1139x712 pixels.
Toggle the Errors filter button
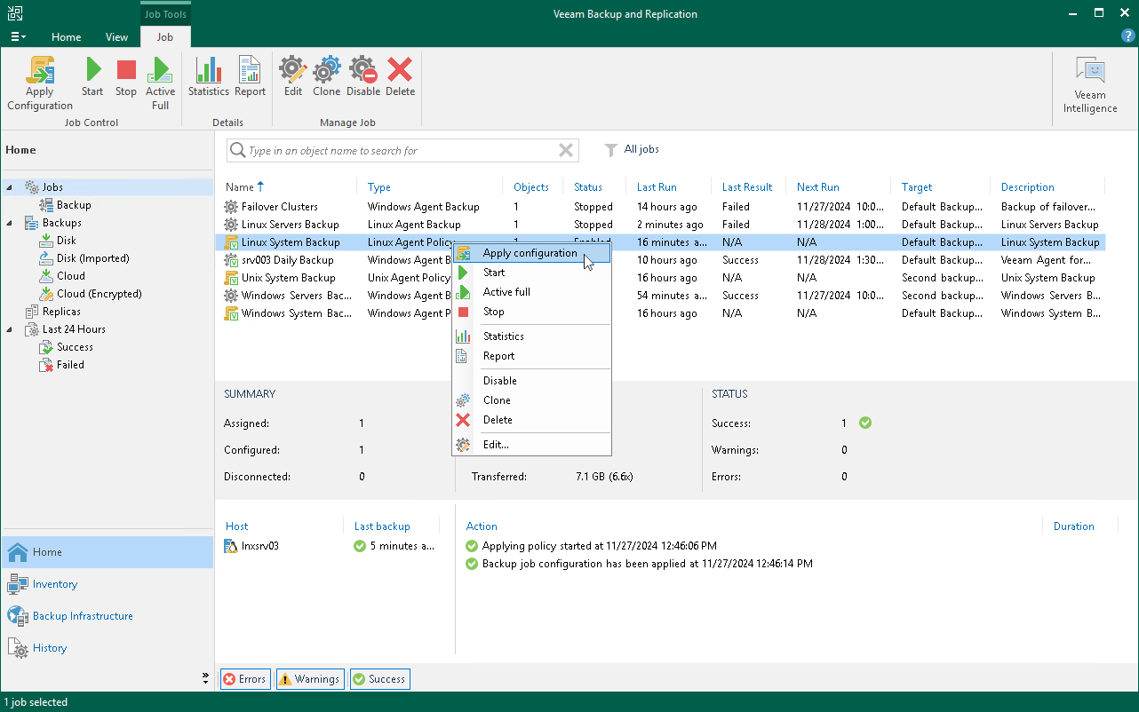245,679
